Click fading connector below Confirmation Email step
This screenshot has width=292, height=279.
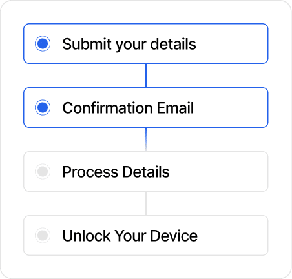click(146, 139)
